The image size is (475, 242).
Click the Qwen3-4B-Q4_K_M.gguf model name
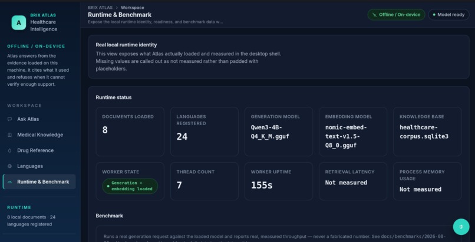270,132
